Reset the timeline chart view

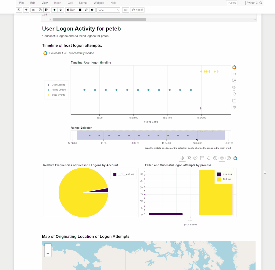click(234, 94)
